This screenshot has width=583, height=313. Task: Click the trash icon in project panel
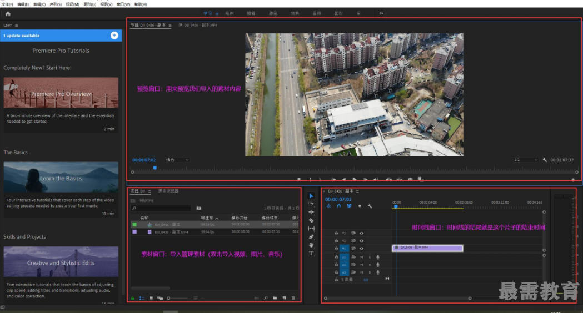pyautogui.click(x=293, y=298)
